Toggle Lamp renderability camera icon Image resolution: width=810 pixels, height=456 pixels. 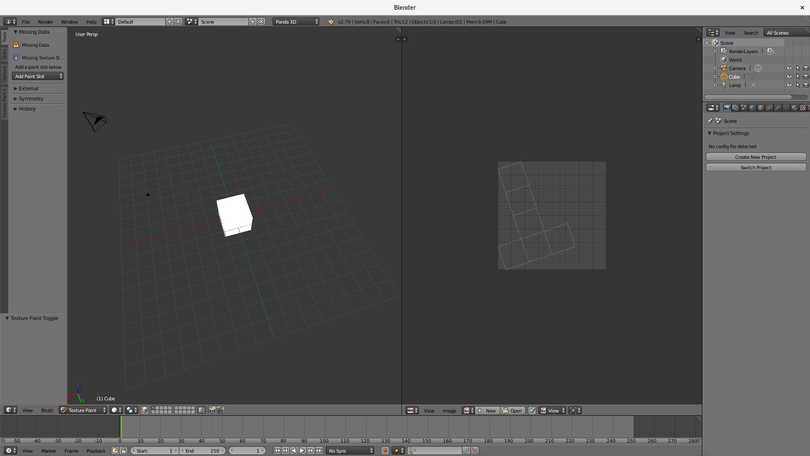pyautogui.click(x=806, y=85)
